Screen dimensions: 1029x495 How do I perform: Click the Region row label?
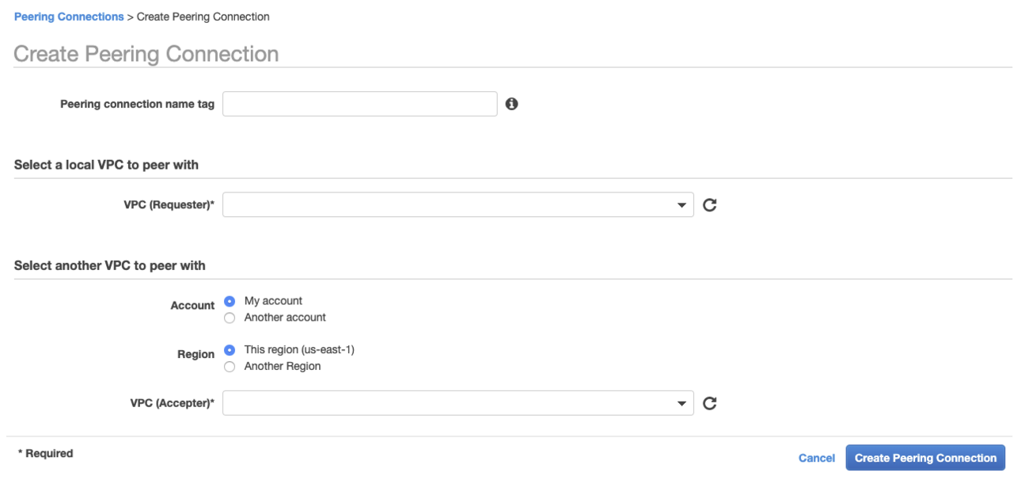coord(196,355)
